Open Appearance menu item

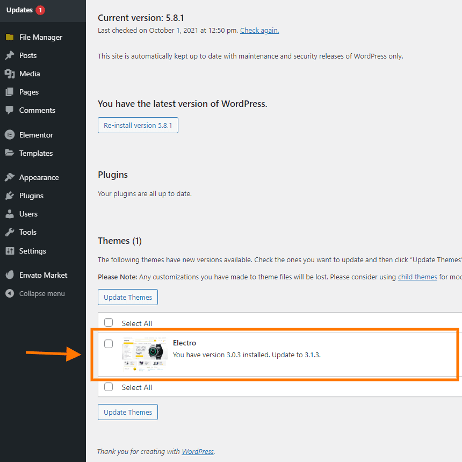[39, 177]
